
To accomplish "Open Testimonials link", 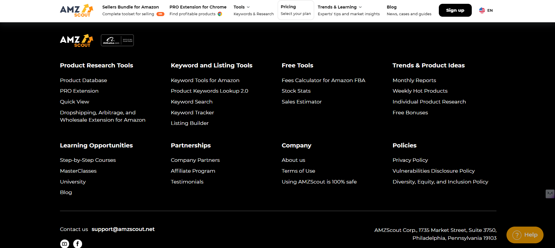I will [187, 182].
